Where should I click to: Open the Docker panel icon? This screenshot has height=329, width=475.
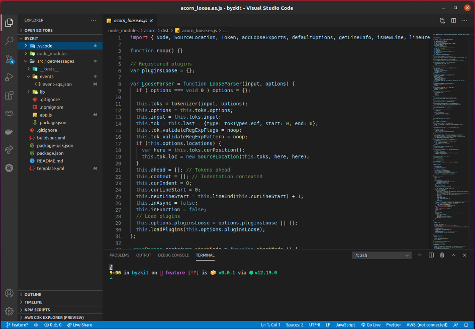click(9, 131)
